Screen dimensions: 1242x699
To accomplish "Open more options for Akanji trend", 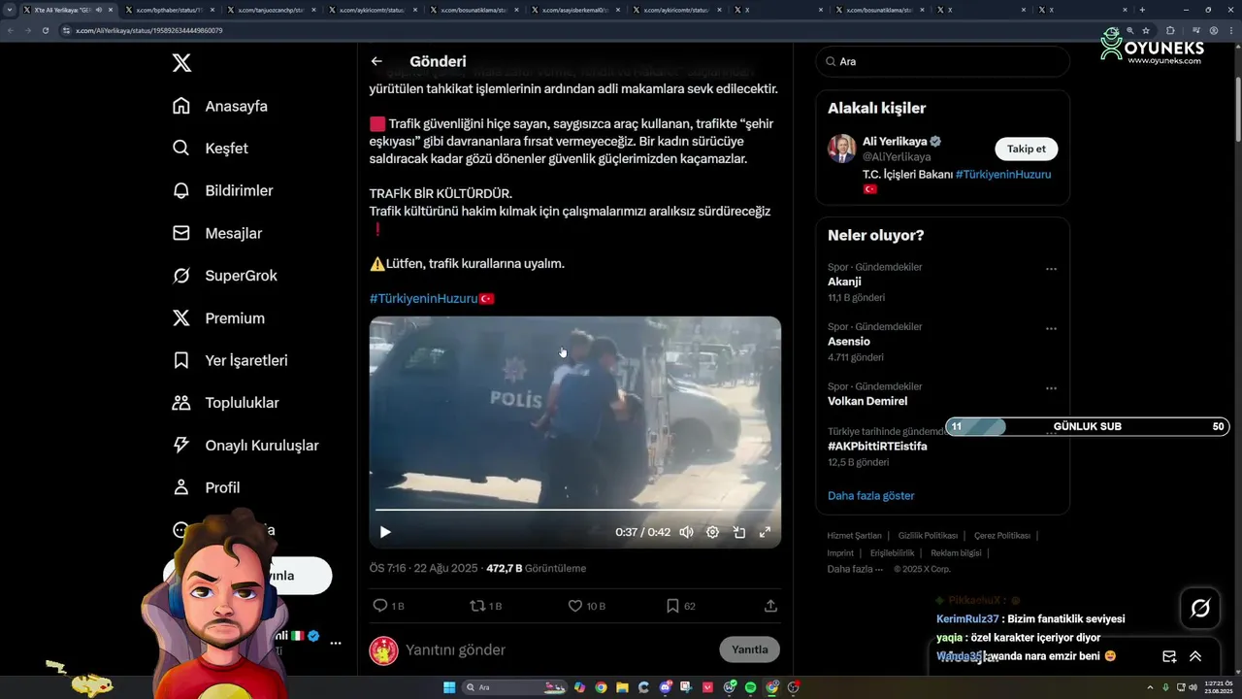I will (x=1051, y=269).
